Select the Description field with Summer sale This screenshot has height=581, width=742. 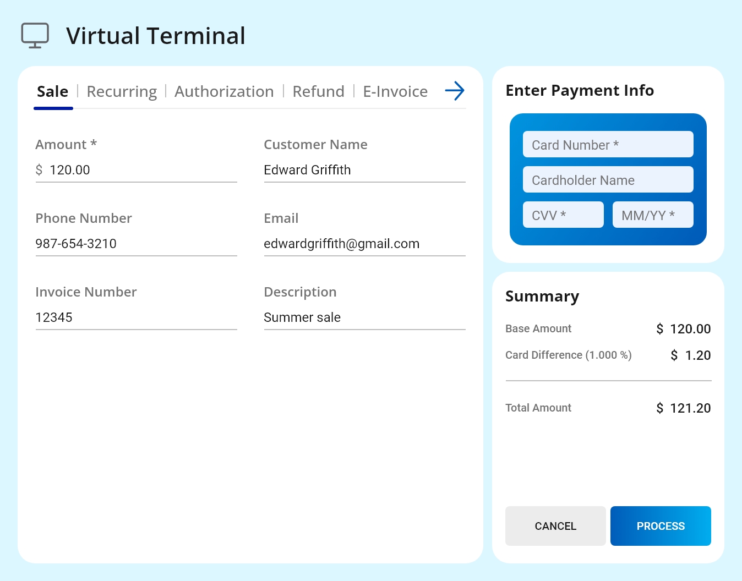[364, 317]
